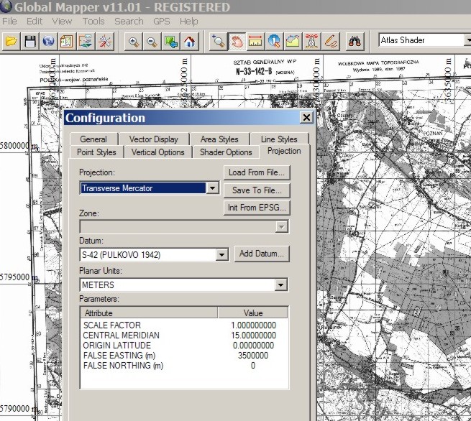Open the Help menu

pos(189,22)
